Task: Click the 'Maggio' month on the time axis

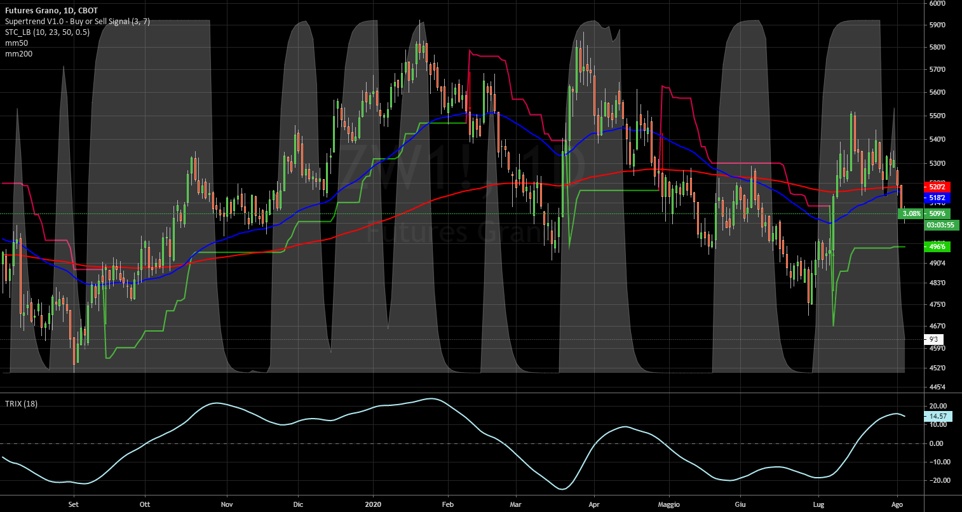Action: pyautogui.click(x=668, y=505)
